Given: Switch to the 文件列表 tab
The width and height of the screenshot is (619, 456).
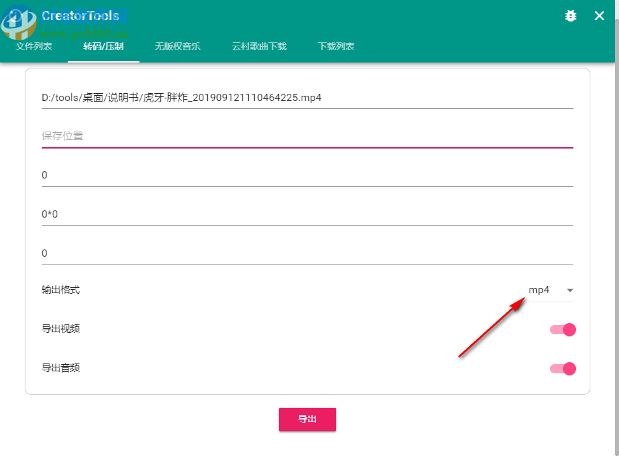Looking at the screenshot, I should (x=34, y=46).
